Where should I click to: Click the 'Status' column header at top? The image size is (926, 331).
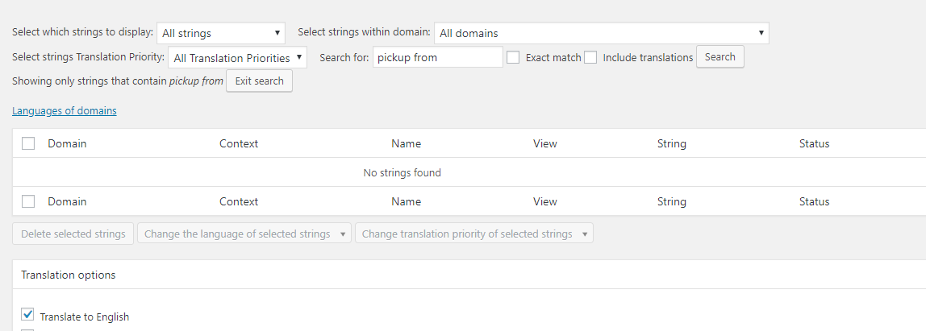click(x=814, y=144)
